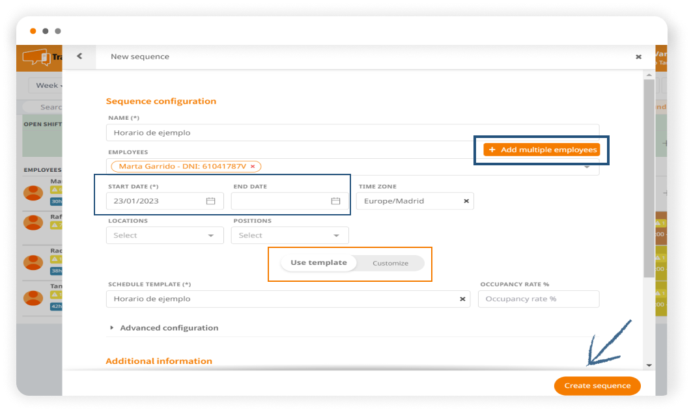This screenshot has height=412, width=691.
Task: Click the Create sequence button
Action: click(597, 385)
